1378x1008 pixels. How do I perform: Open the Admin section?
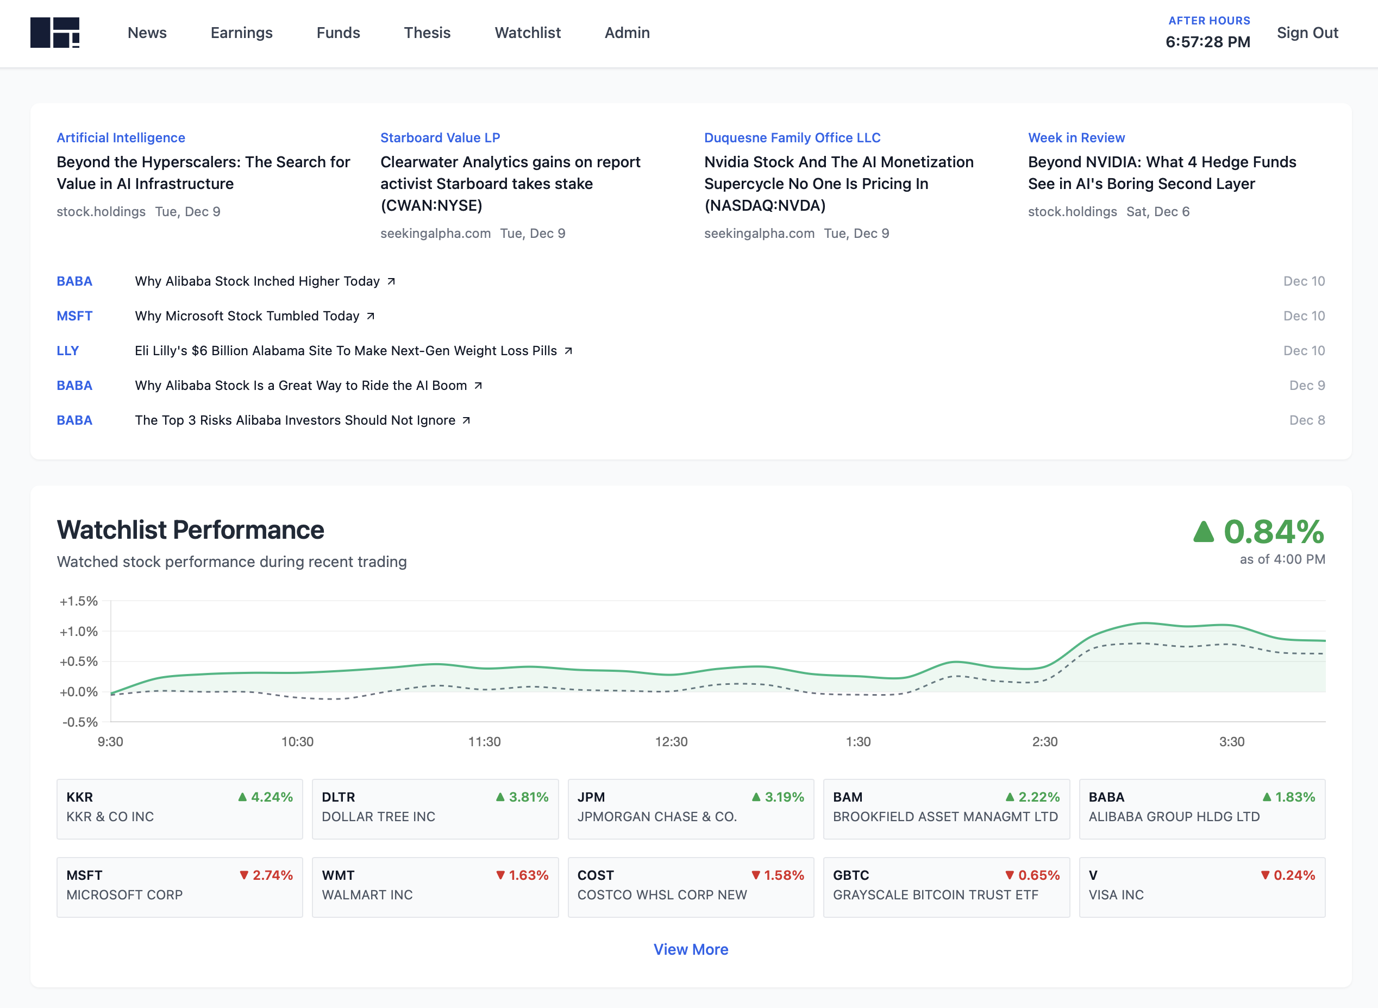(627, 33)
